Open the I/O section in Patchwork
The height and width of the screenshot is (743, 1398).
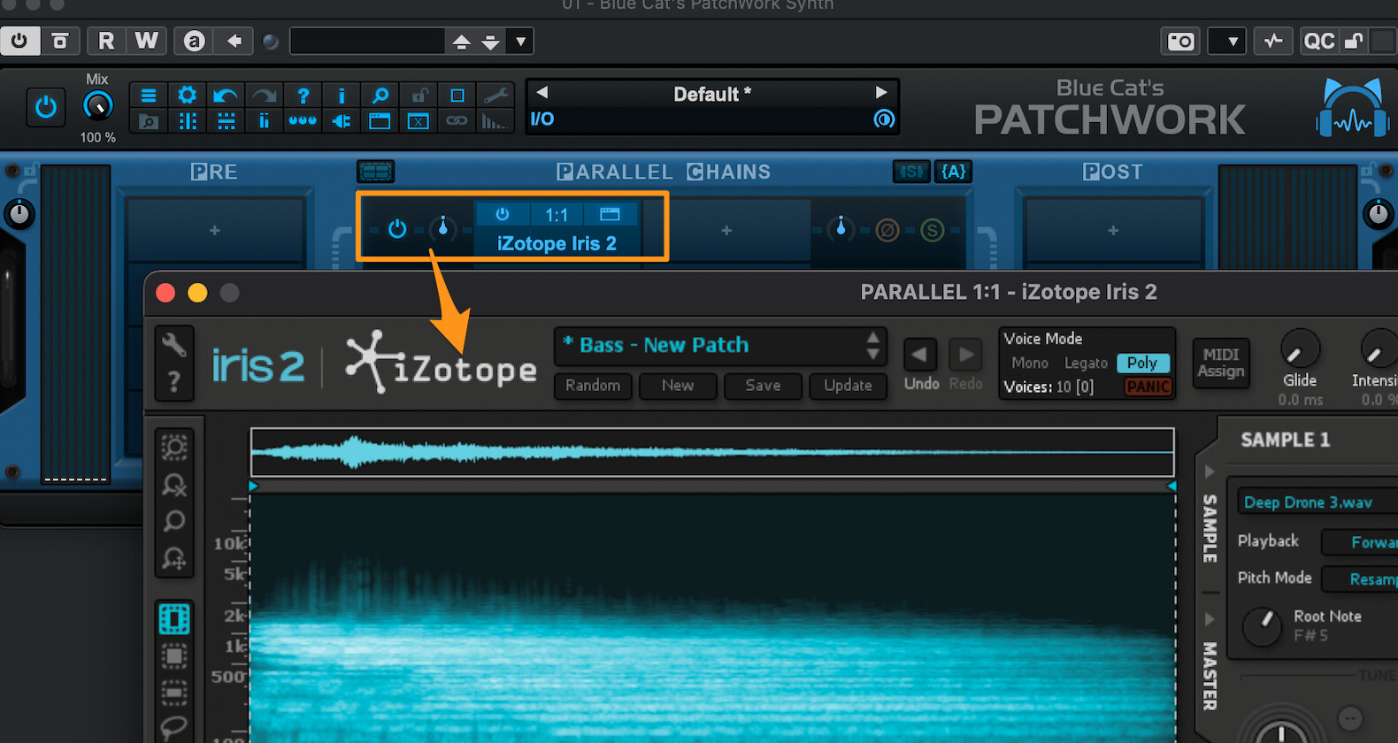click(x=542, y=119)
